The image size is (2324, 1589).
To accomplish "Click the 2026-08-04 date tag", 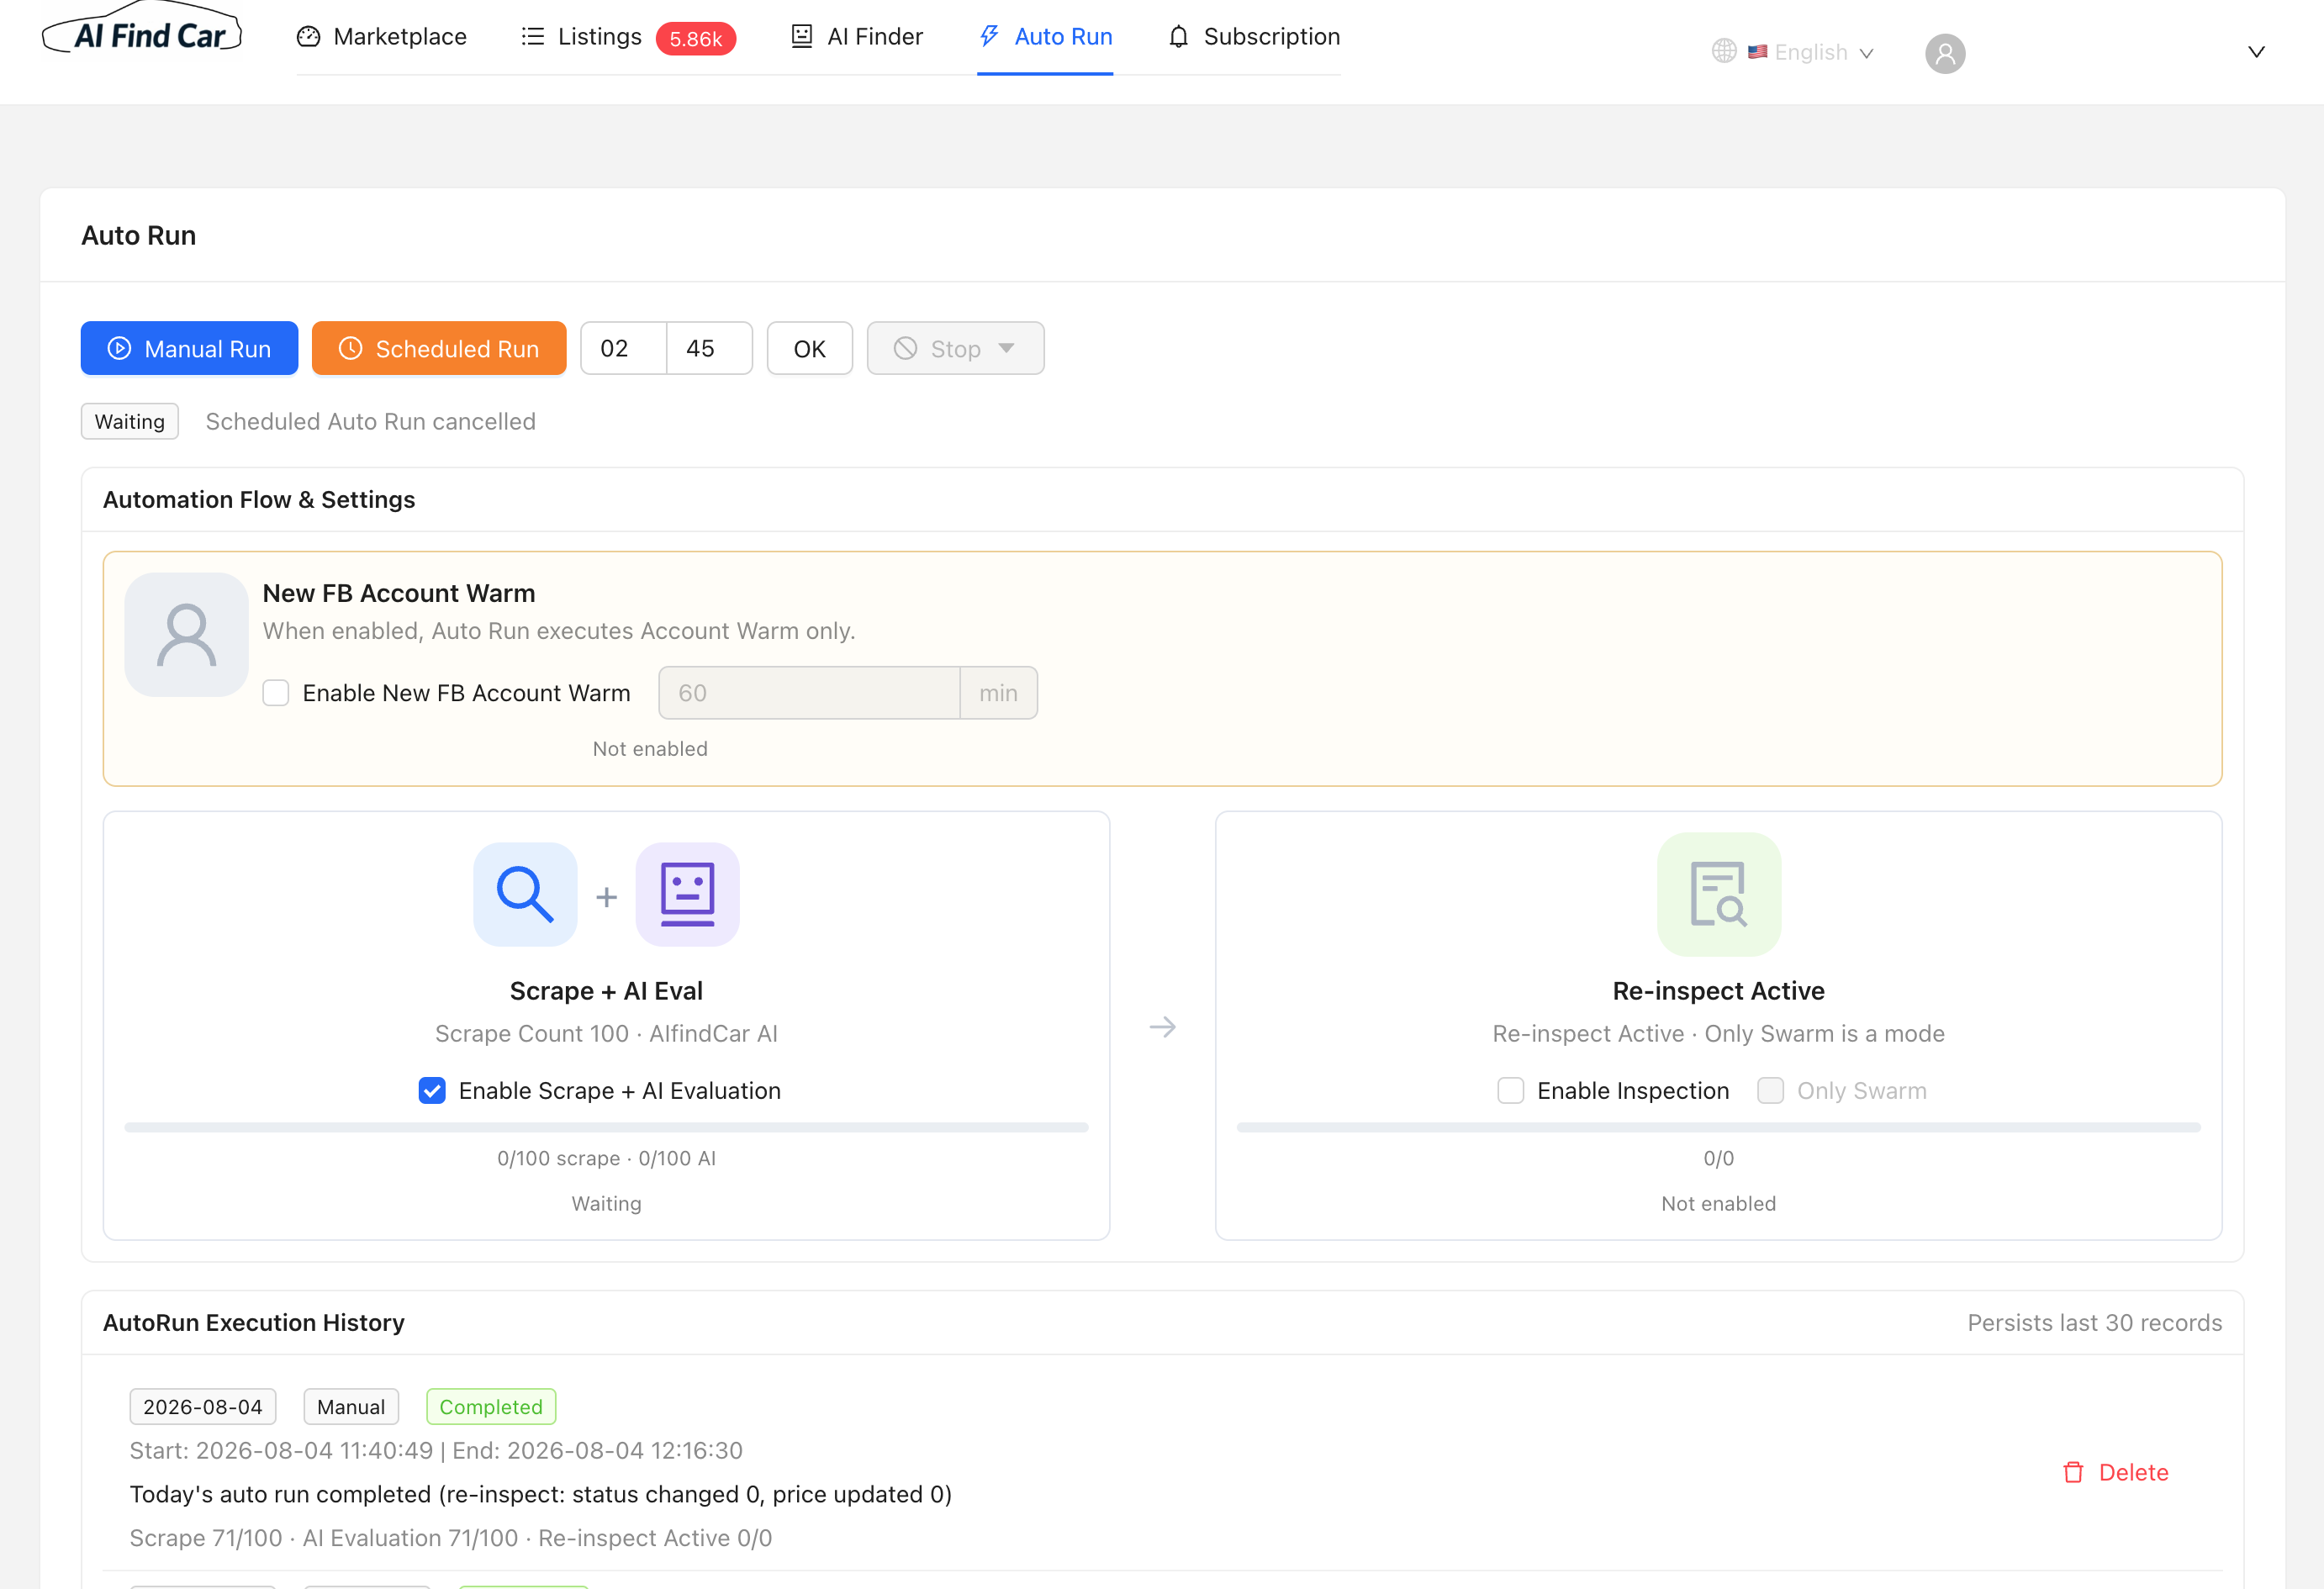I will [x=203, y=1407].
